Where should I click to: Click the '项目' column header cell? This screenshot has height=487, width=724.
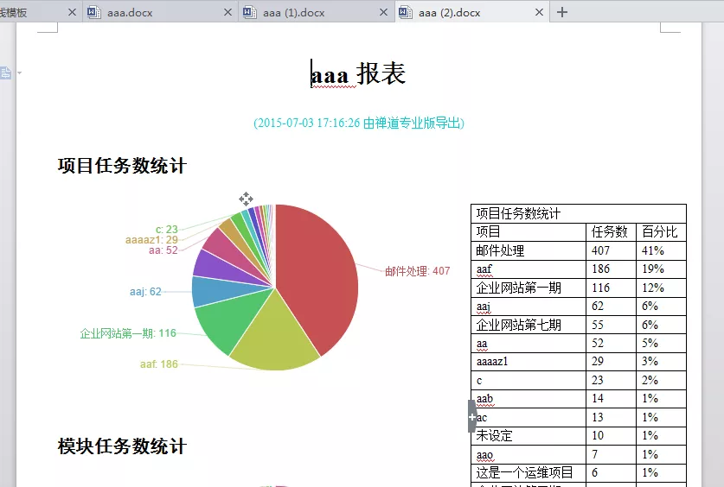point(529,231)
